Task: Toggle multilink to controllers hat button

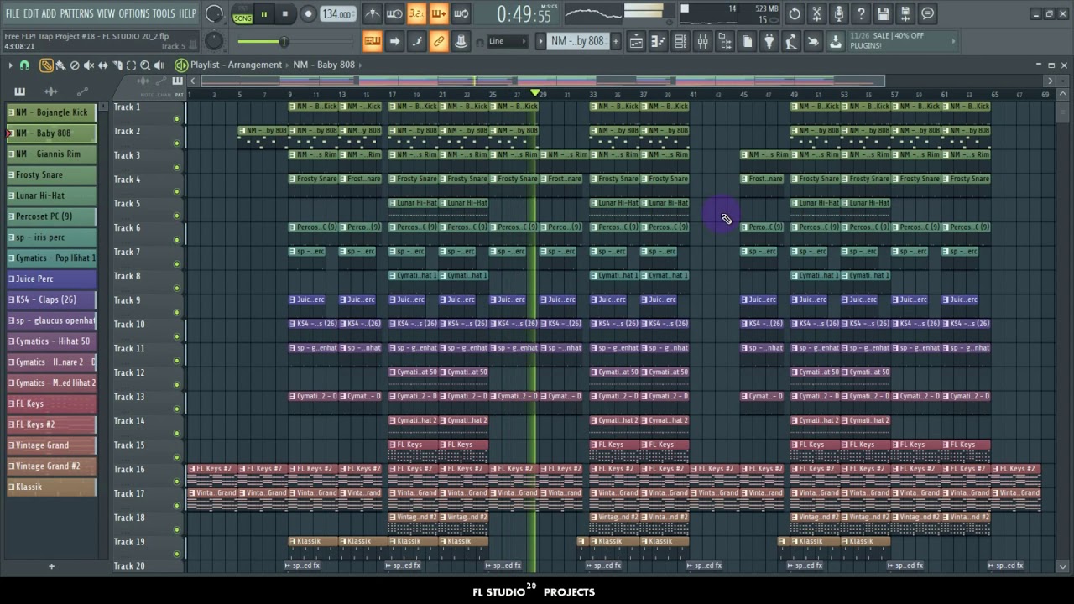Action: tap(461, 41)
